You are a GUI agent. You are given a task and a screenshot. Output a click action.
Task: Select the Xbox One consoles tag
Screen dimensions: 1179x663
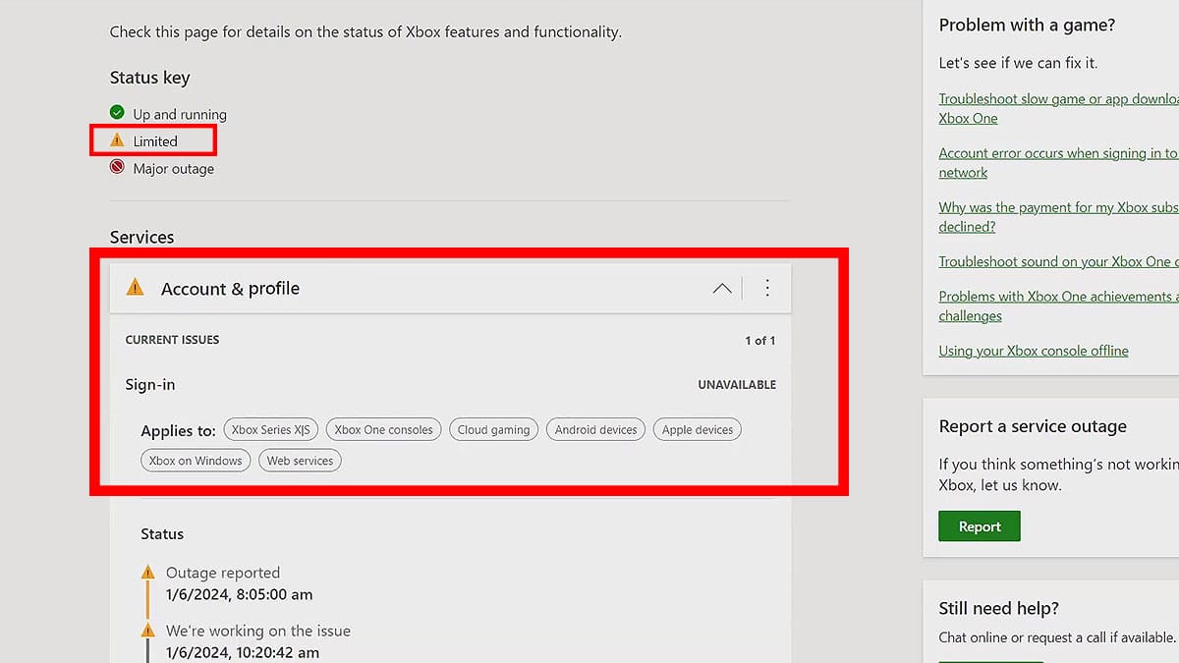point(383,429)
